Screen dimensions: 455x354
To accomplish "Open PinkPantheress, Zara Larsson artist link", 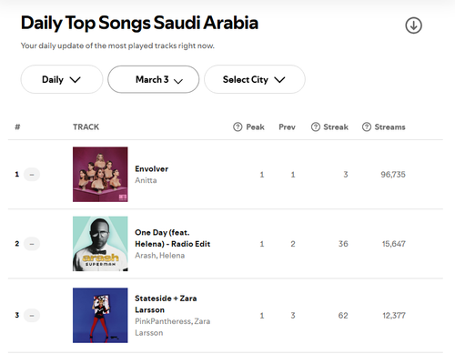I will pos(172,327).
